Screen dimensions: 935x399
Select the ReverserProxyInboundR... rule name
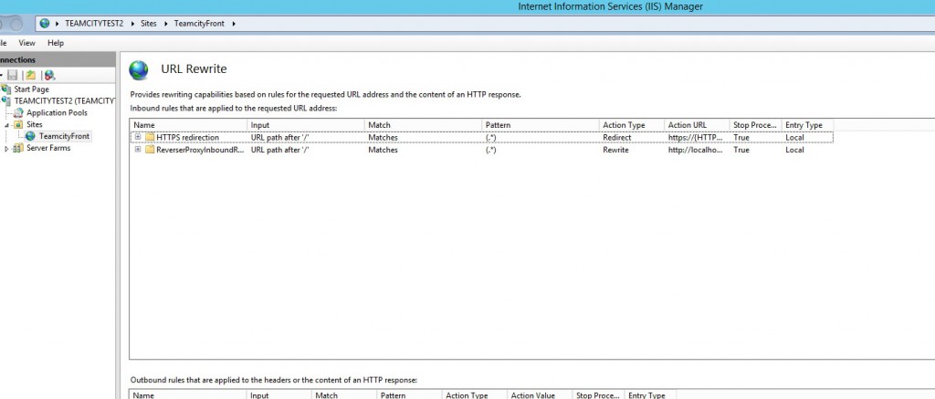pos(200,151)
